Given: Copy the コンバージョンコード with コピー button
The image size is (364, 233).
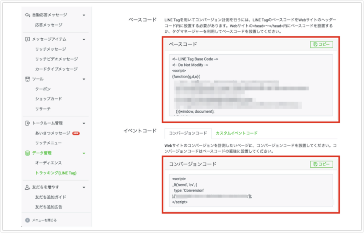Looking at the screenshot, I should (x=321, y=164).
